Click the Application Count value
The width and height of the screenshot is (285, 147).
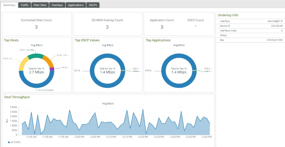pos(162,27)
